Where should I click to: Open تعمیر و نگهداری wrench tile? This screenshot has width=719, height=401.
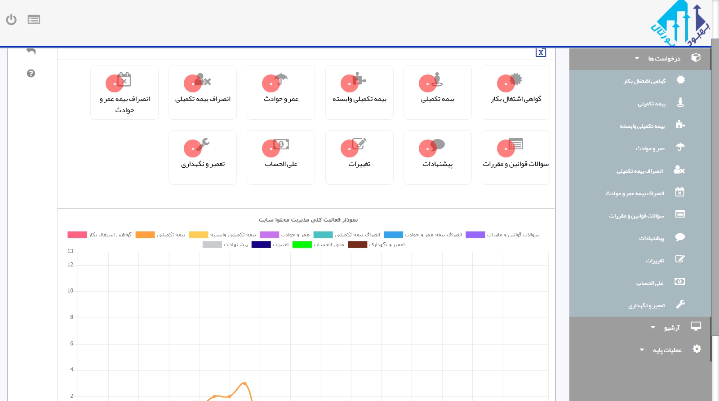pyautogui.click(x=203, y=157)
